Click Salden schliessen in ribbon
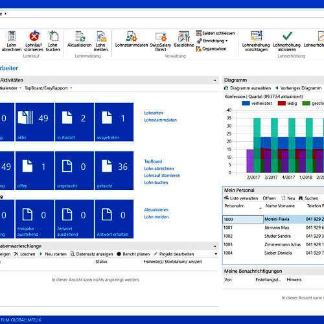The width and height of the screenshot is (324, 324). point(215,33)
